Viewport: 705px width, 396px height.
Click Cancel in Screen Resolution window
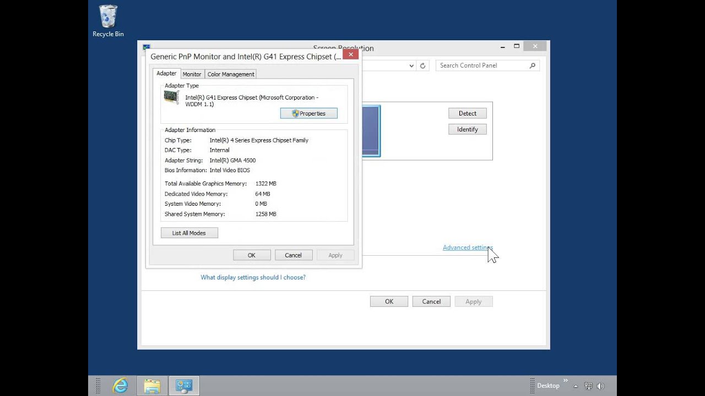(x=431, y=301)
